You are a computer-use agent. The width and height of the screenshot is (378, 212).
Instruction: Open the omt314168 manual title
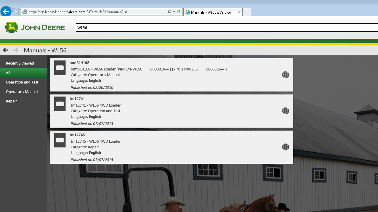(79, 62)
